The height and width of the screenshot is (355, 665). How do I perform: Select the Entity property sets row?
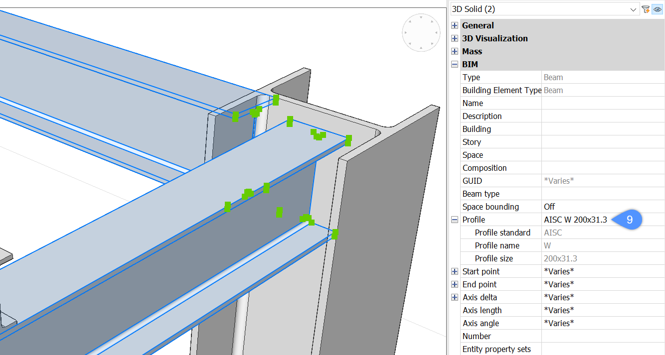pos(497,349)
